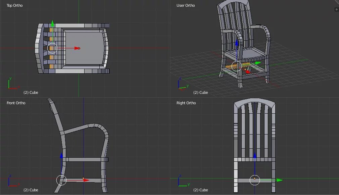
Task: Click the chair seat face in Top Ortho view
Action: coord(85,48)
